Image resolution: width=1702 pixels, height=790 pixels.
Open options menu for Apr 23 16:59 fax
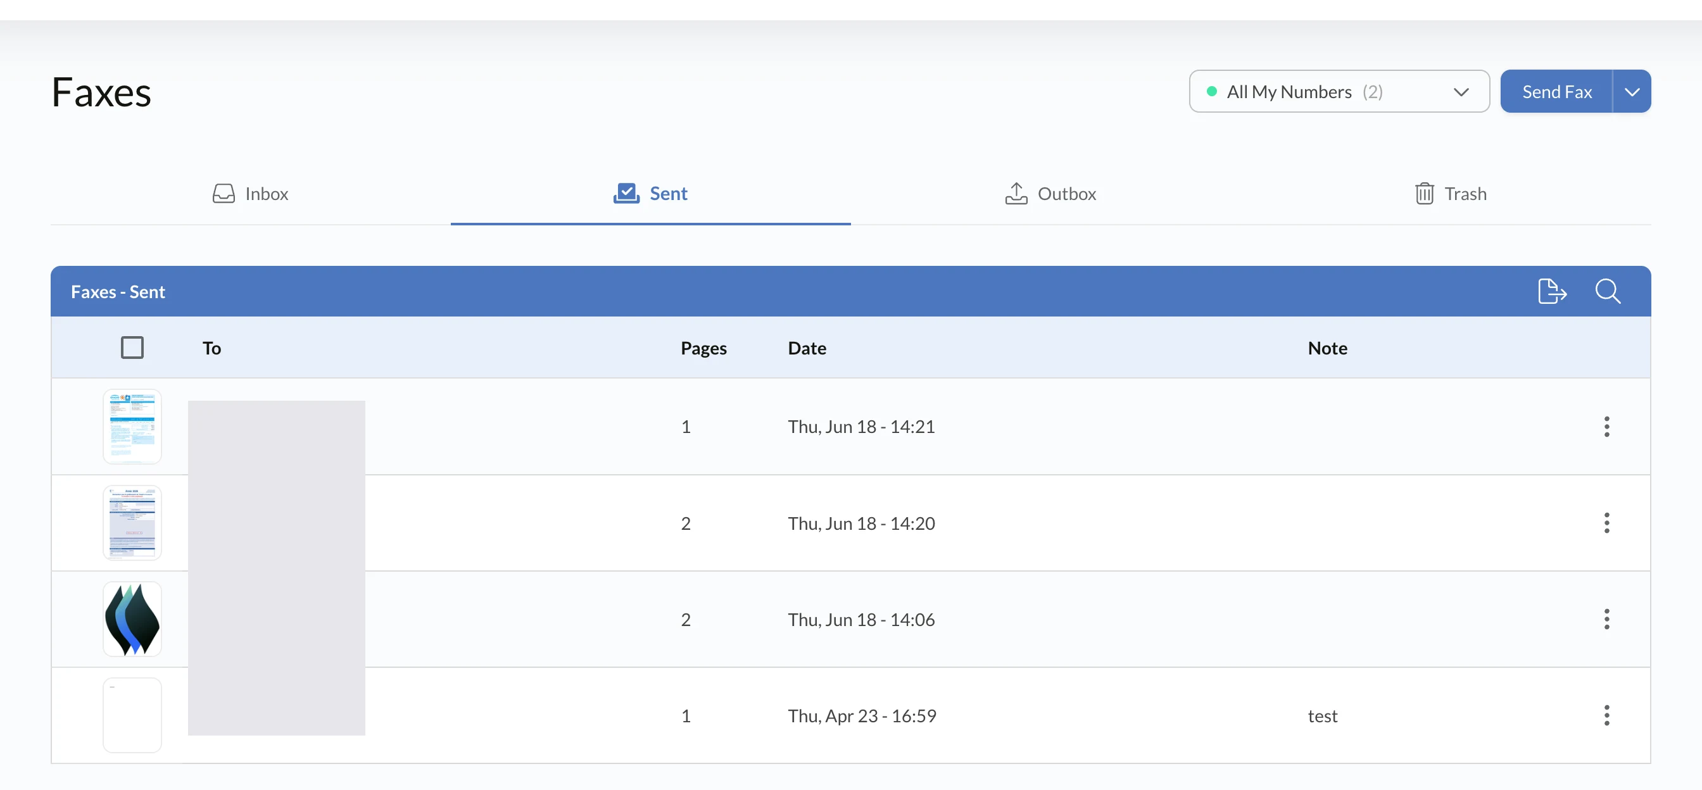pyautogui.click(x=1606, y=715)
